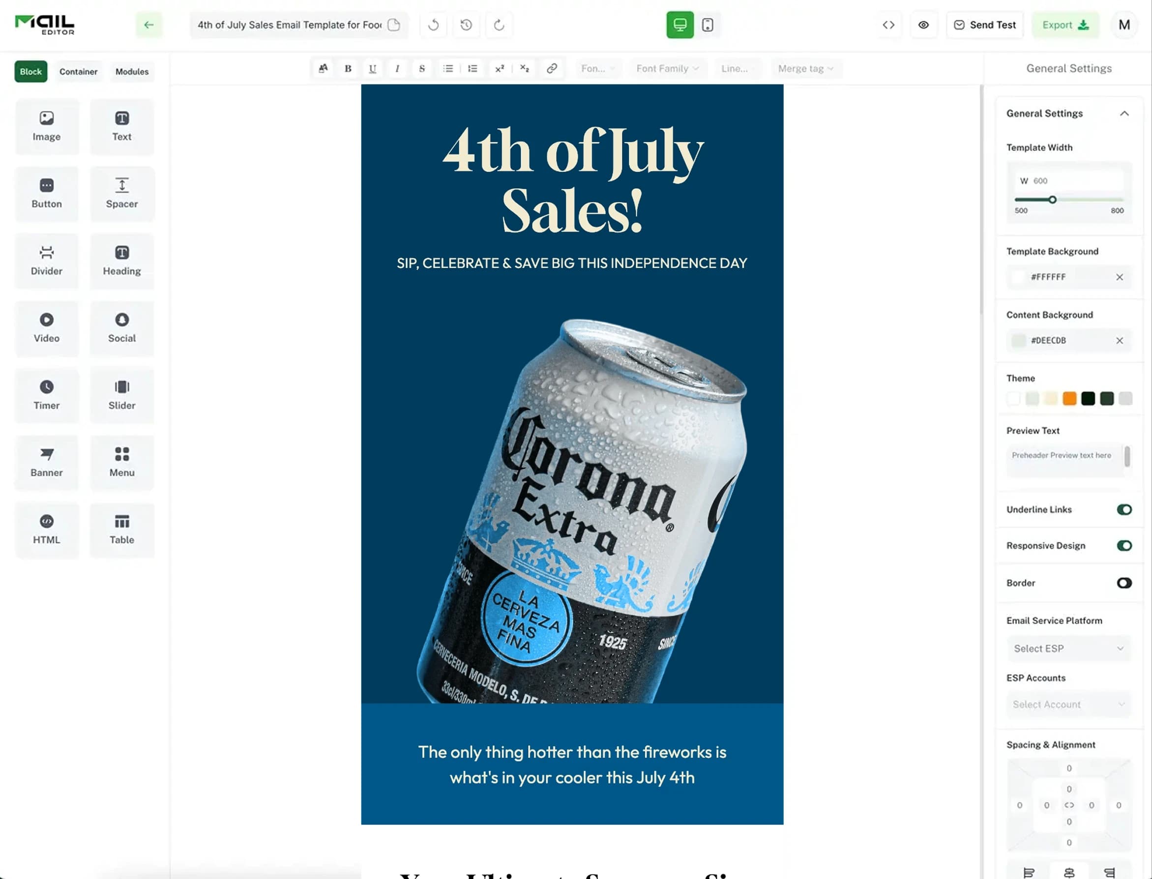Image resolution: width=1152 pixels, height=879 pixels.
Task: Select the Container tab
Action: coord(79,72)
